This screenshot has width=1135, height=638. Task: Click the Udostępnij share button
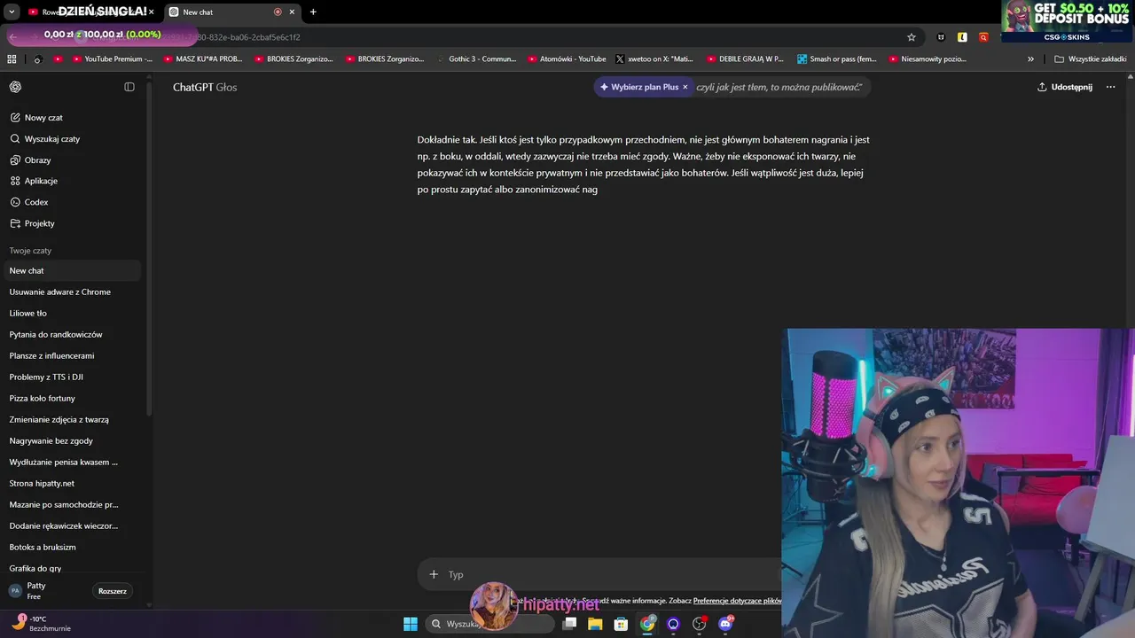[x=1065, y=87]
